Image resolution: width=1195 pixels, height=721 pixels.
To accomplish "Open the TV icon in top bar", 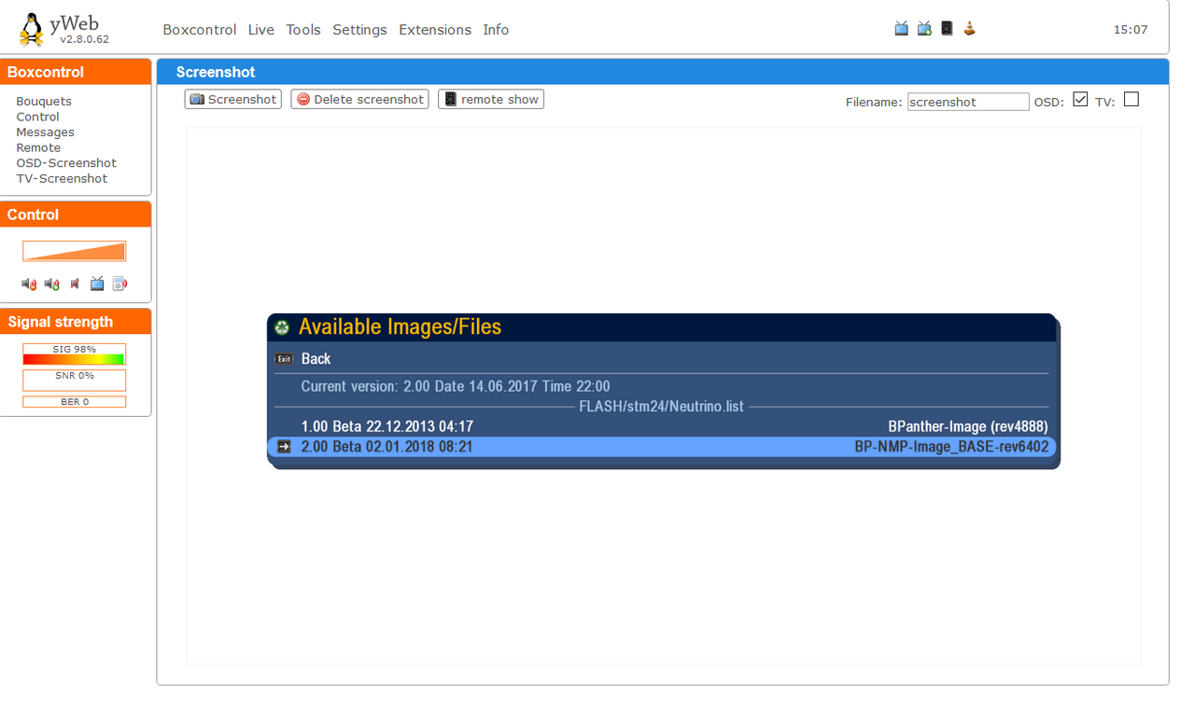I will click(901, 29).
